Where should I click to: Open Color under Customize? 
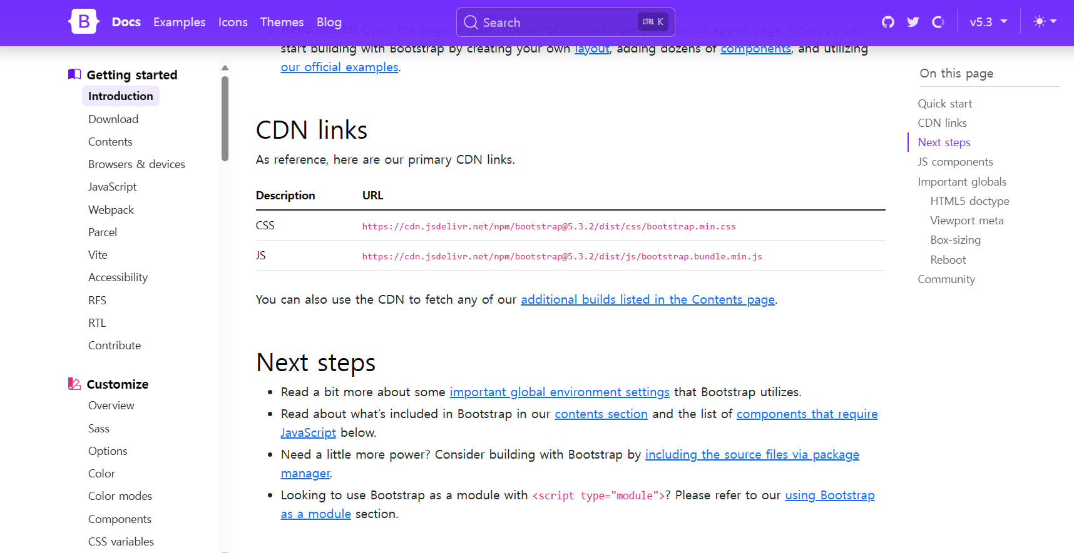coord(101,474)
